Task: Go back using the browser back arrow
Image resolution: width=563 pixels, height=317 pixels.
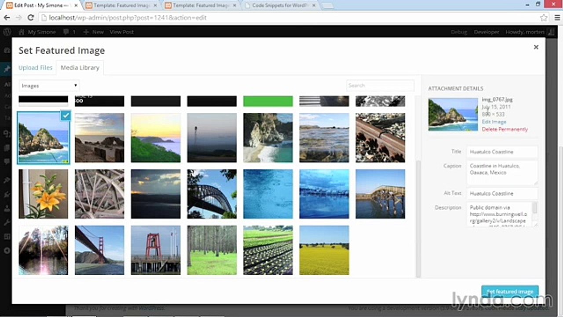Action: pyautogui.click(x=7, y=18)
